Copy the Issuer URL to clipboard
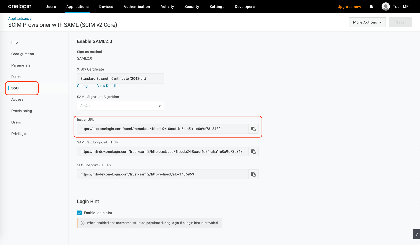Screen dimensions: 420x245 (253, 129)
